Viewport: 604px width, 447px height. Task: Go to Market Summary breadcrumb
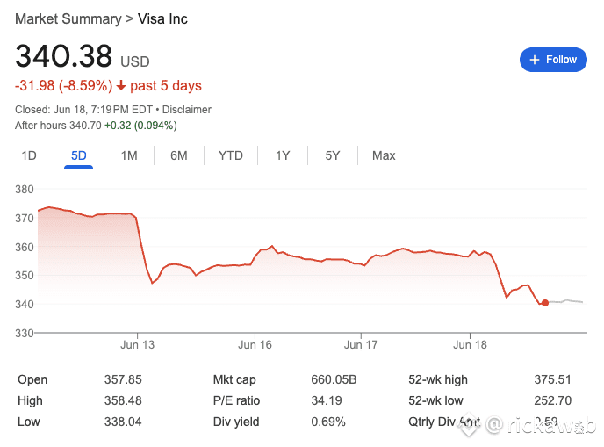tap(68, 19)
